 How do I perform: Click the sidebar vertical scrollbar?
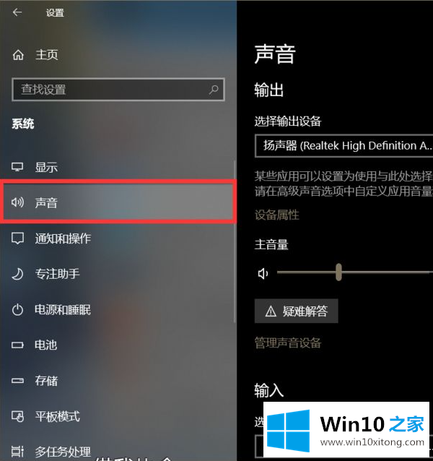pyautogui.click(x=235, y=241)
